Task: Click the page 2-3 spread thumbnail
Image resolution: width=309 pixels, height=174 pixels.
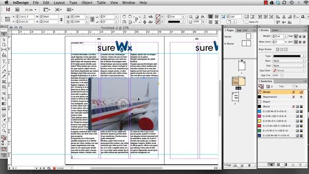Action: 239,81
